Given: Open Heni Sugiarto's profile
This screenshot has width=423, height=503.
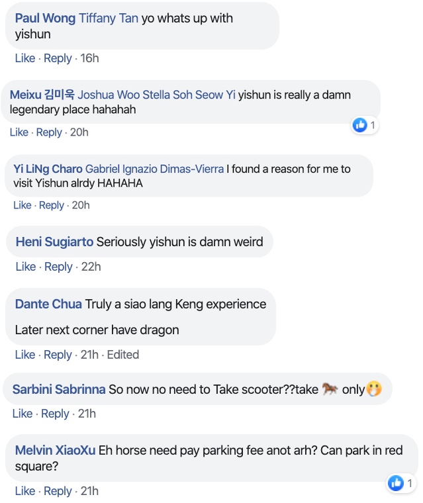Looking at the screenshot, I should [x=54, y=242].
